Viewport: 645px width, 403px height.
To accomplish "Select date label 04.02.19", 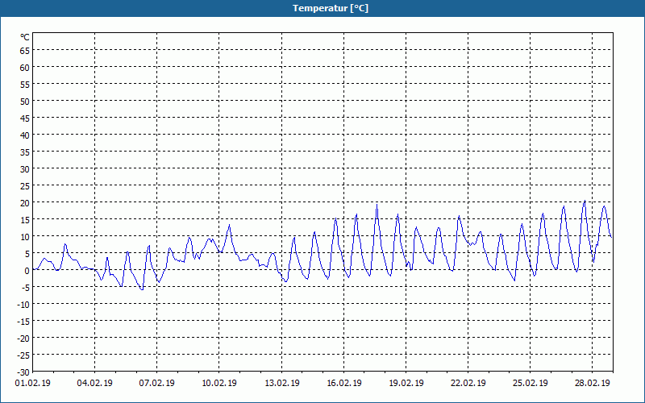I will (95, 384).
